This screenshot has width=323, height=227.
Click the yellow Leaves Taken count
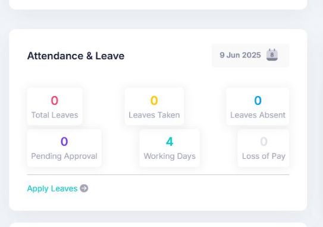coord(154,101)
